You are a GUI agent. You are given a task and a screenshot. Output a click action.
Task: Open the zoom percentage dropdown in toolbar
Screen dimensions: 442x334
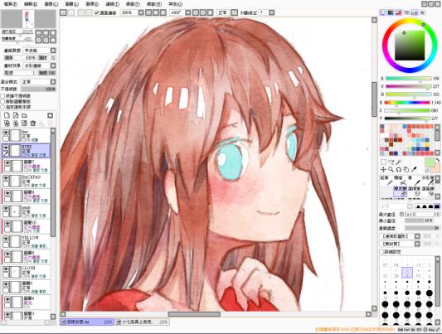(141, 12)
